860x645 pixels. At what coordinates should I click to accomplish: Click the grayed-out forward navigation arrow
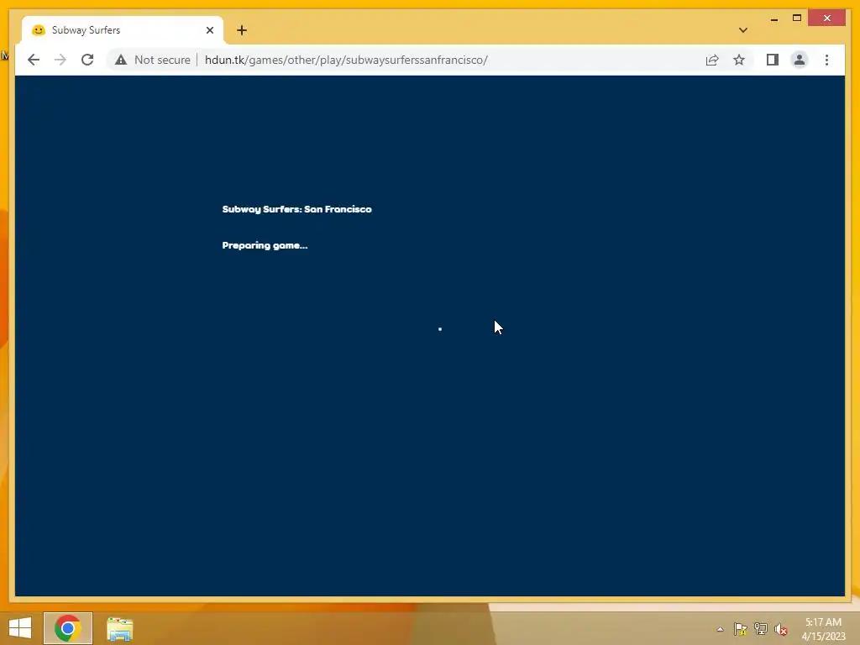coord(60,60)
